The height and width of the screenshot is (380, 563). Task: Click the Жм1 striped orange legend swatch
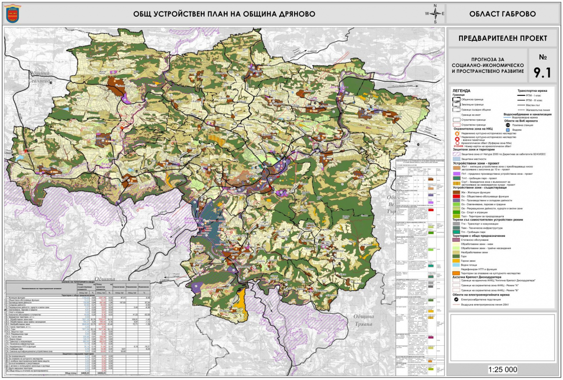[457, 168]
